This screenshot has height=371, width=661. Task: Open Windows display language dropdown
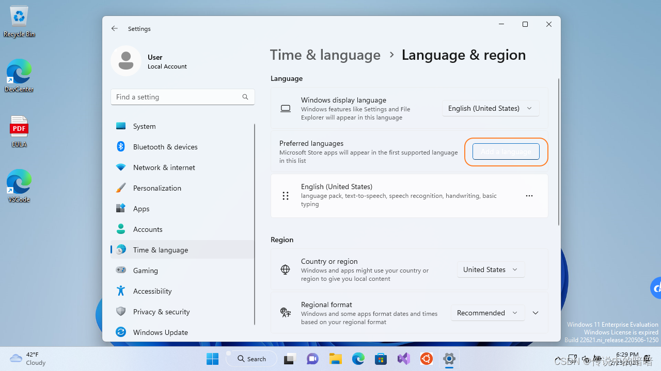click(491, 108)
